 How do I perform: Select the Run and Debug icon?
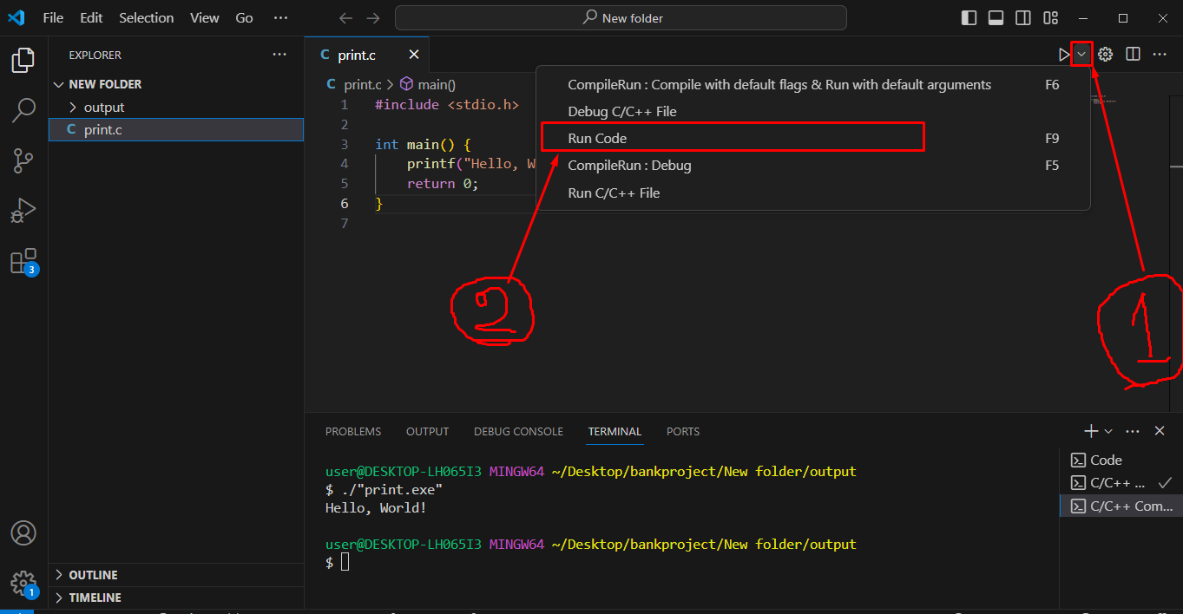coord(23,209)
